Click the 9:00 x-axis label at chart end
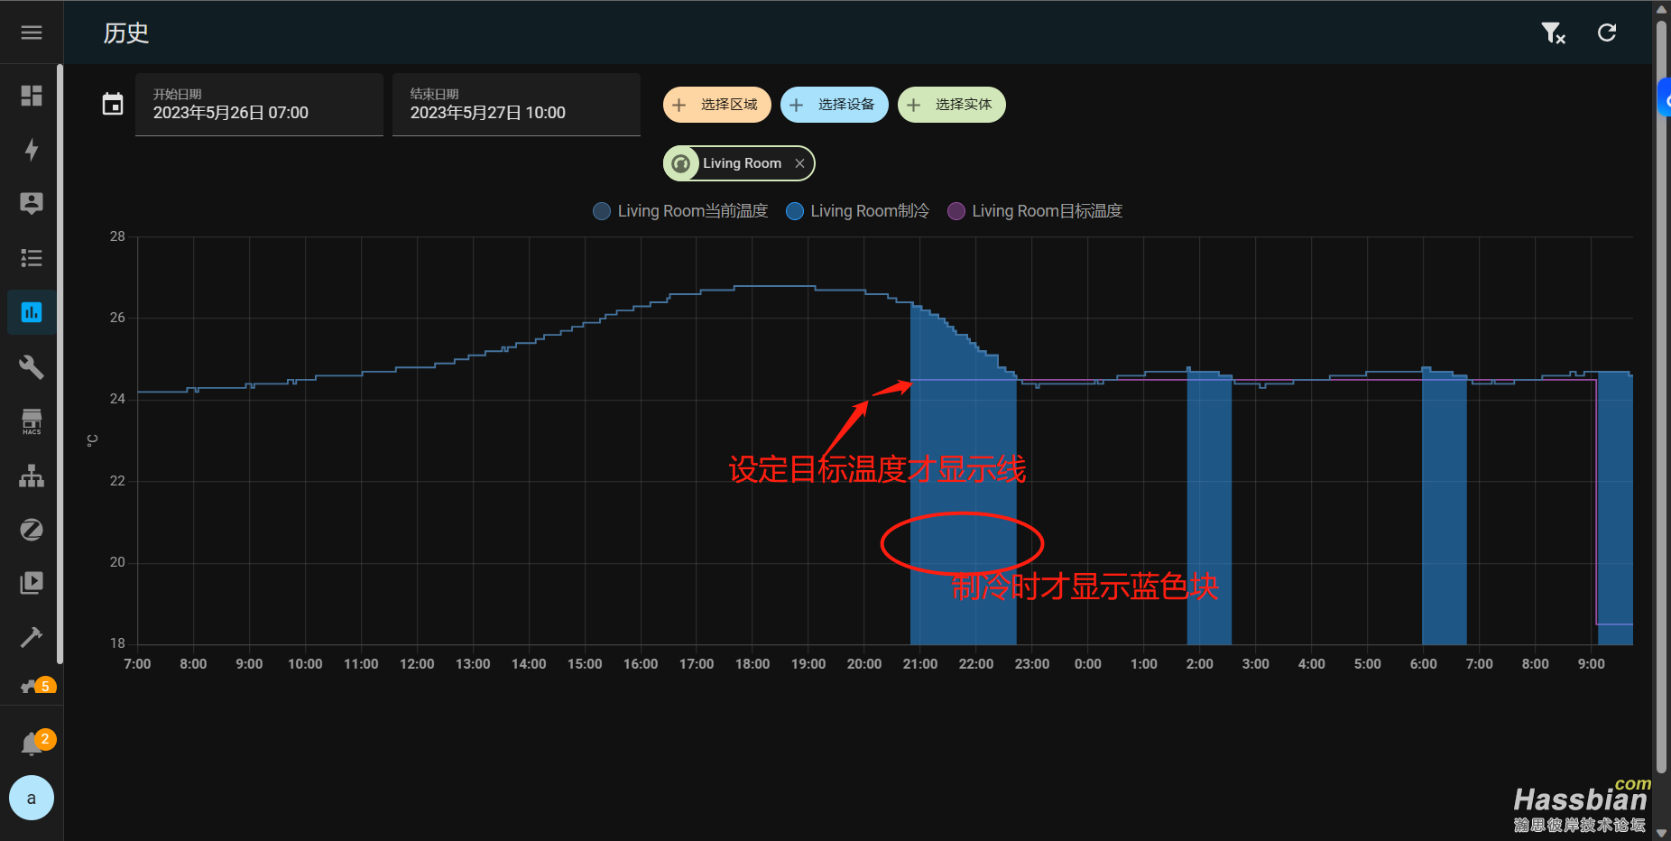Screen dimensions: 1671x841 tap(1592, 664)
